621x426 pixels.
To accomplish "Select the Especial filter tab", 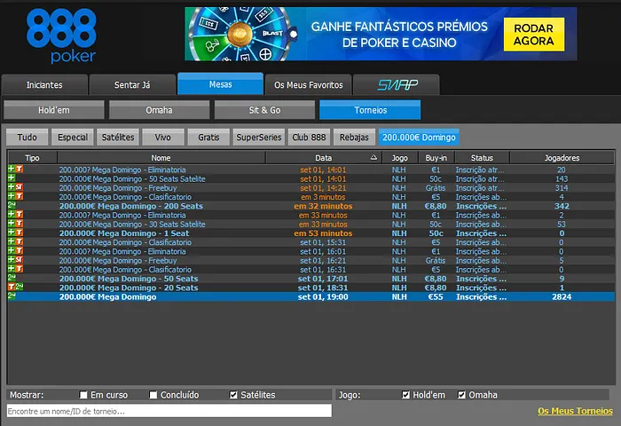I will click(73, 137).
